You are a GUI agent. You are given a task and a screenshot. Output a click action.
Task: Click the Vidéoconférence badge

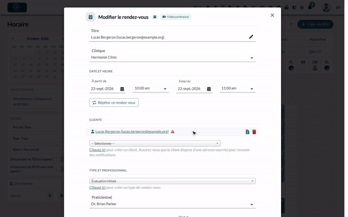point(176,17)
